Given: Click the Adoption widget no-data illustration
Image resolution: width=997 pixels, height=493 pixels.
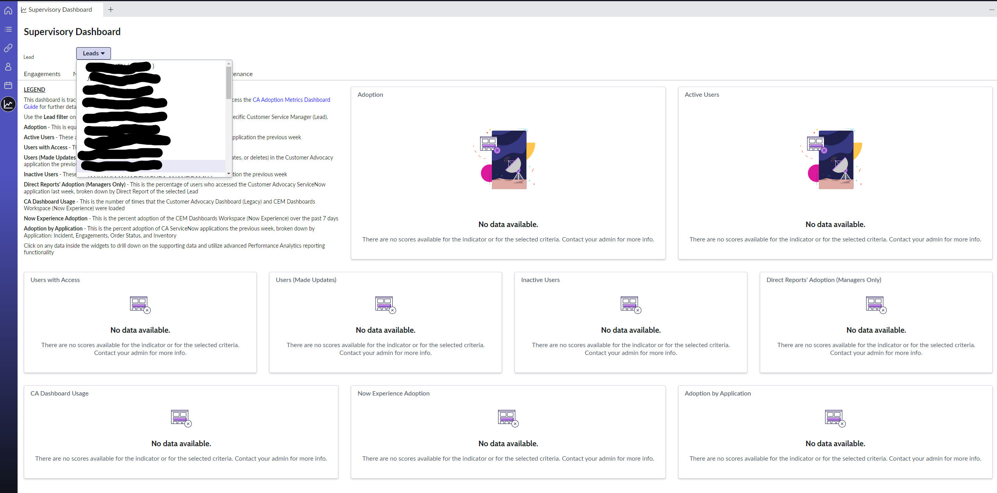Looking at the screenshot, I should 507,160.
